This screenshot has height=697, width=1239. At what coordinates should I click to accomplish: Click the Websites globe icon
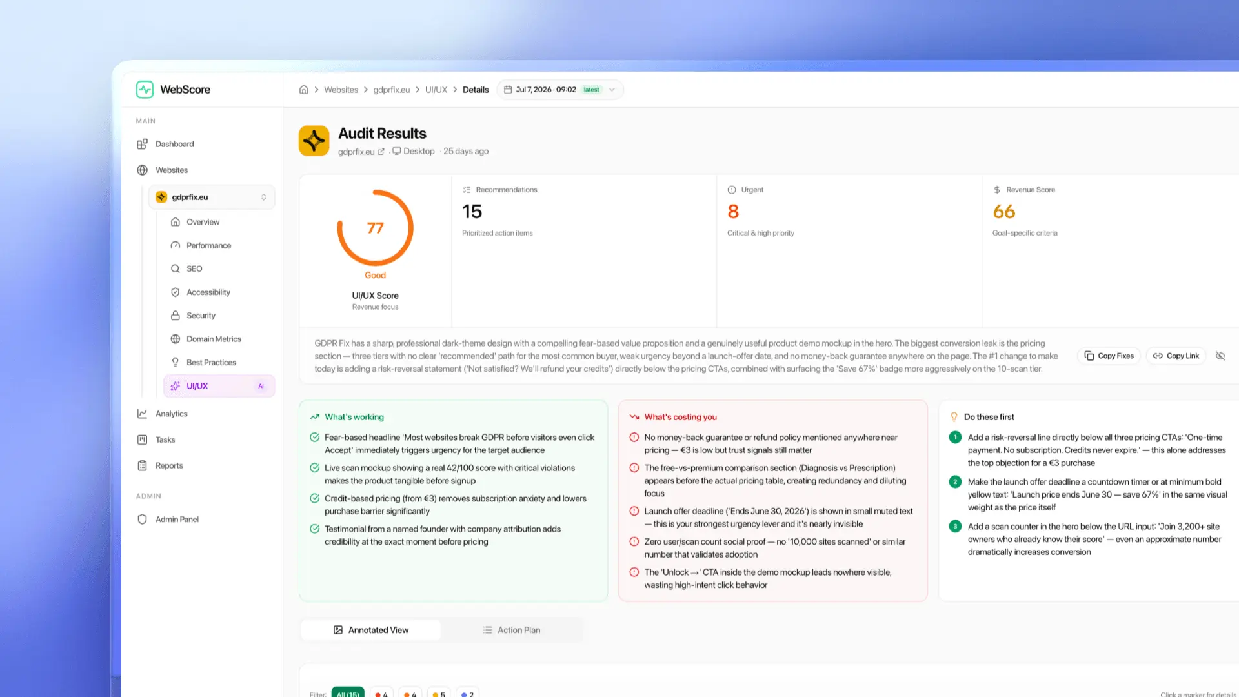pyautogui.click(x=142, y=170)
